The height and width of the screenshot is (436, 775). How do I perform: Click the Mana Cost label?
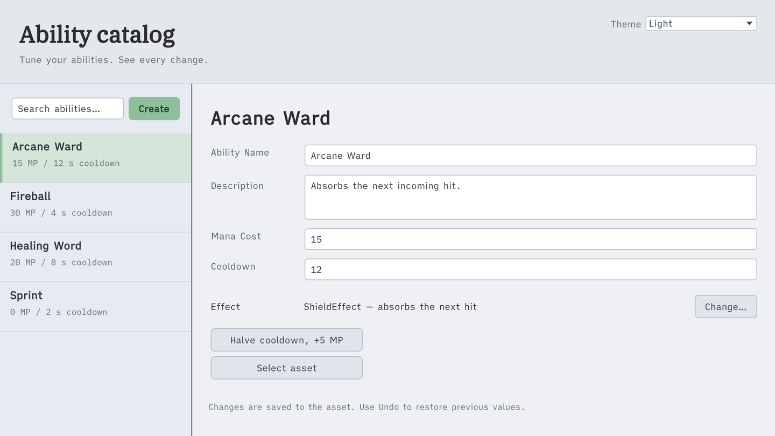(236, 236)
